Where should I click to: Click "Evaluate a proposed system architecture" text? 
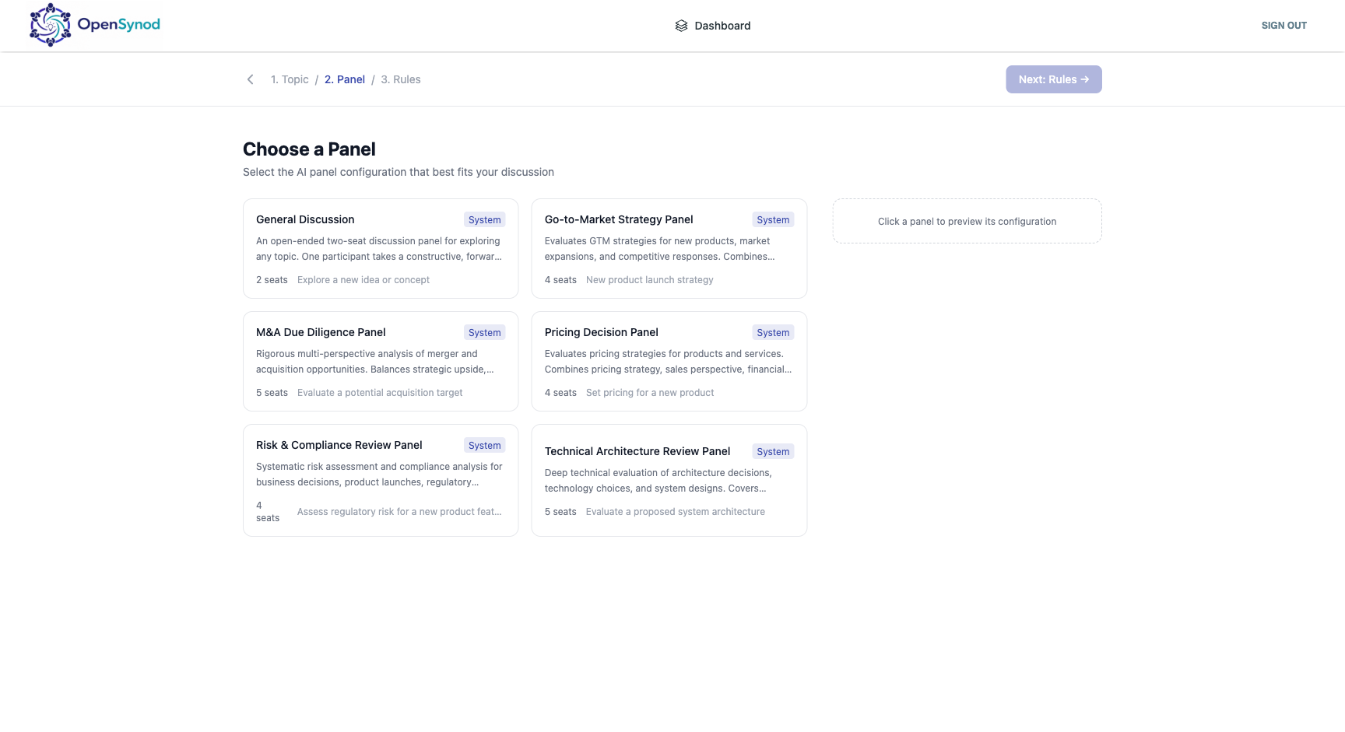[x=676, y=512]
